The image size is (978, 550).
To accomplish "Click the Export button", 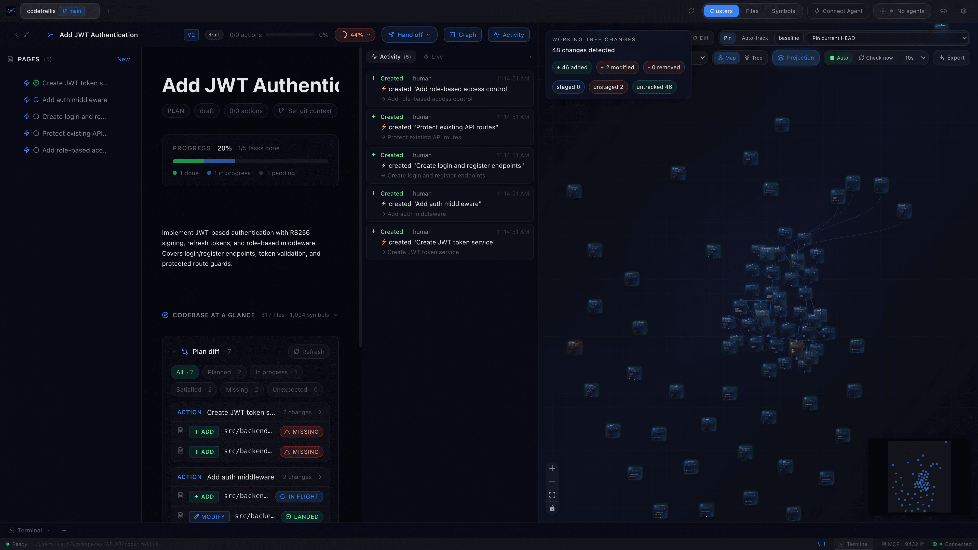I will [x=952, y=58].
